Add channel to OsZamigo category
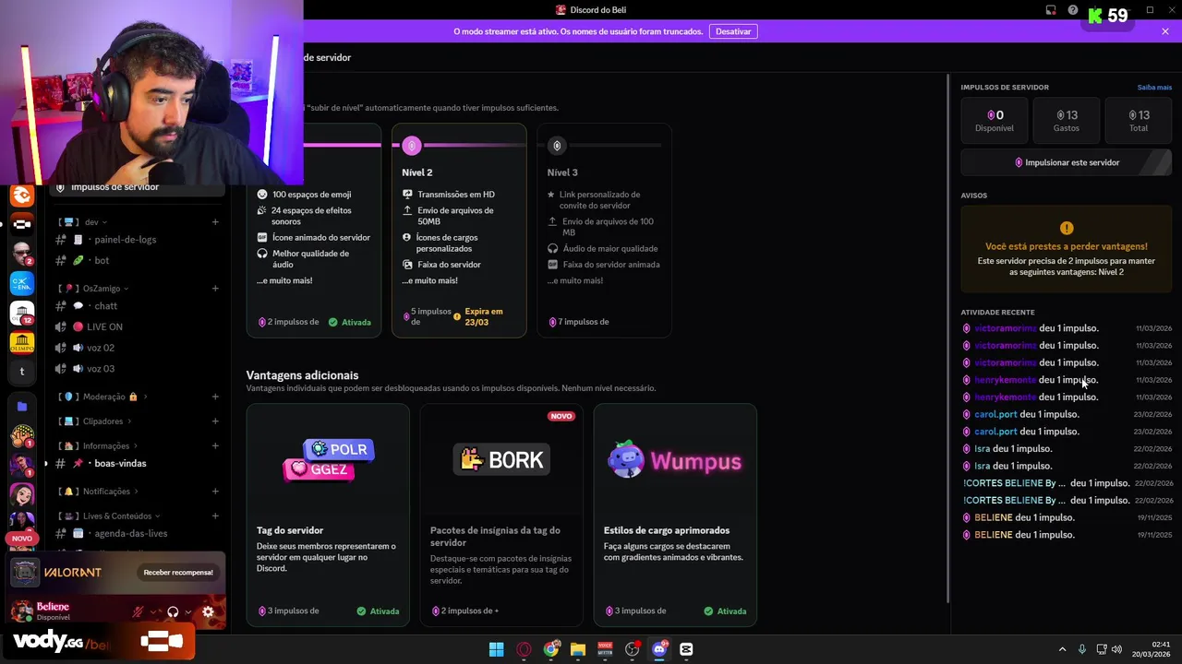This screenshot has height=664, width=1182. (x=215, y=289)
